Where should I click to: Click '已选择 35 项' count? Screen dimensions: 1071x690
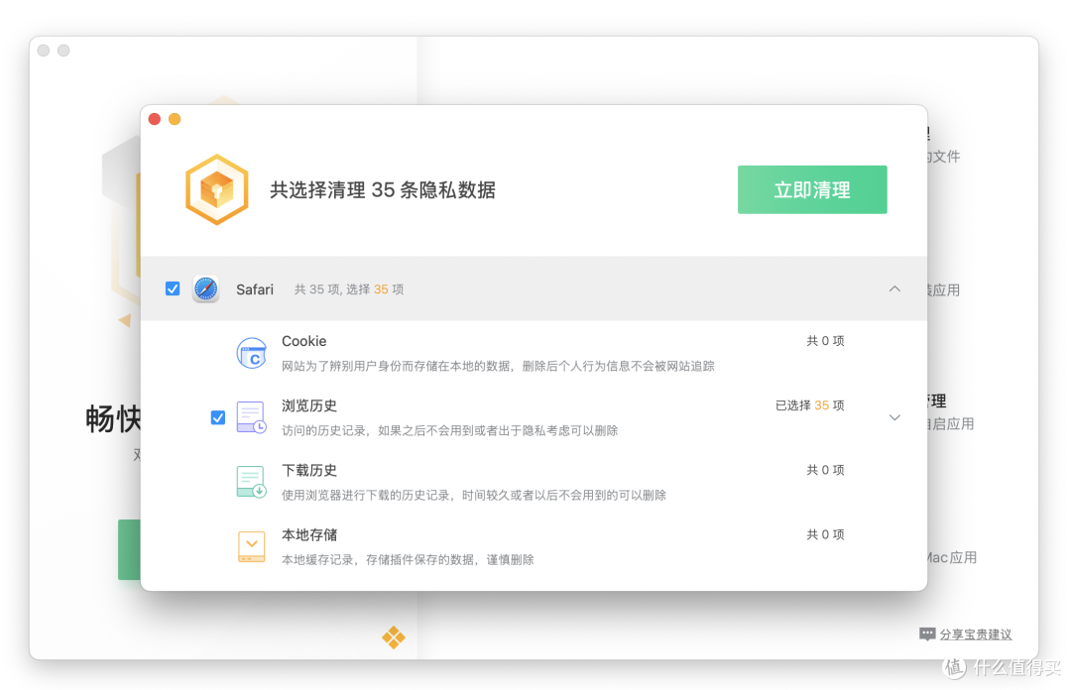pyautogui.click(x=809, y=405)
